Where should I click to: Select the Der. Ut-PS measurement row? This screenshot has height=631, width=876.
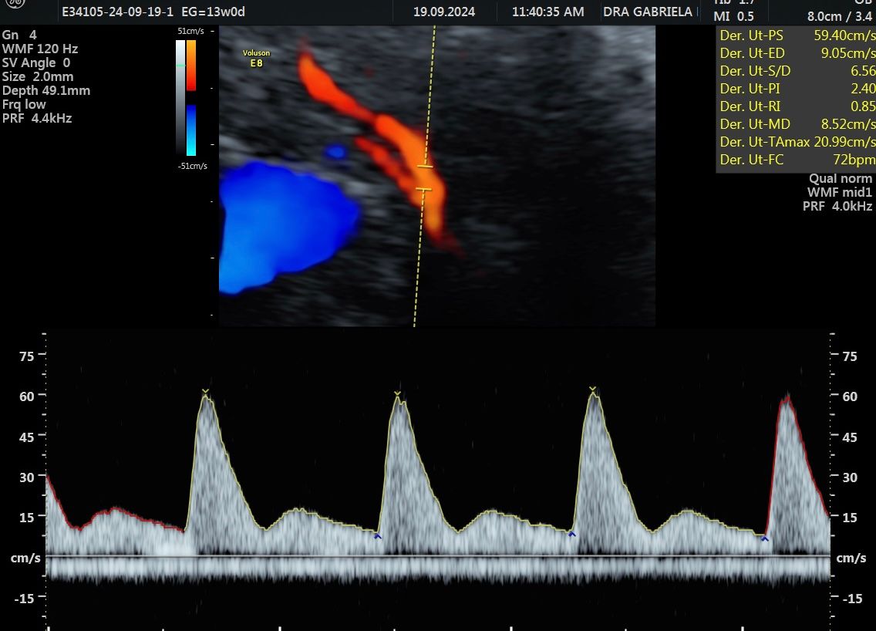pos(796,35)
